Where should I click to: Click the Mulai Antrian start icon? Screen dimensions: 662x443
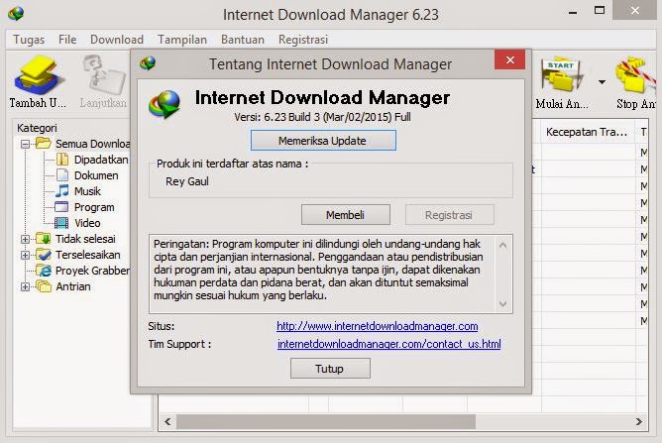pyautogui.click(x=562, y=74)
